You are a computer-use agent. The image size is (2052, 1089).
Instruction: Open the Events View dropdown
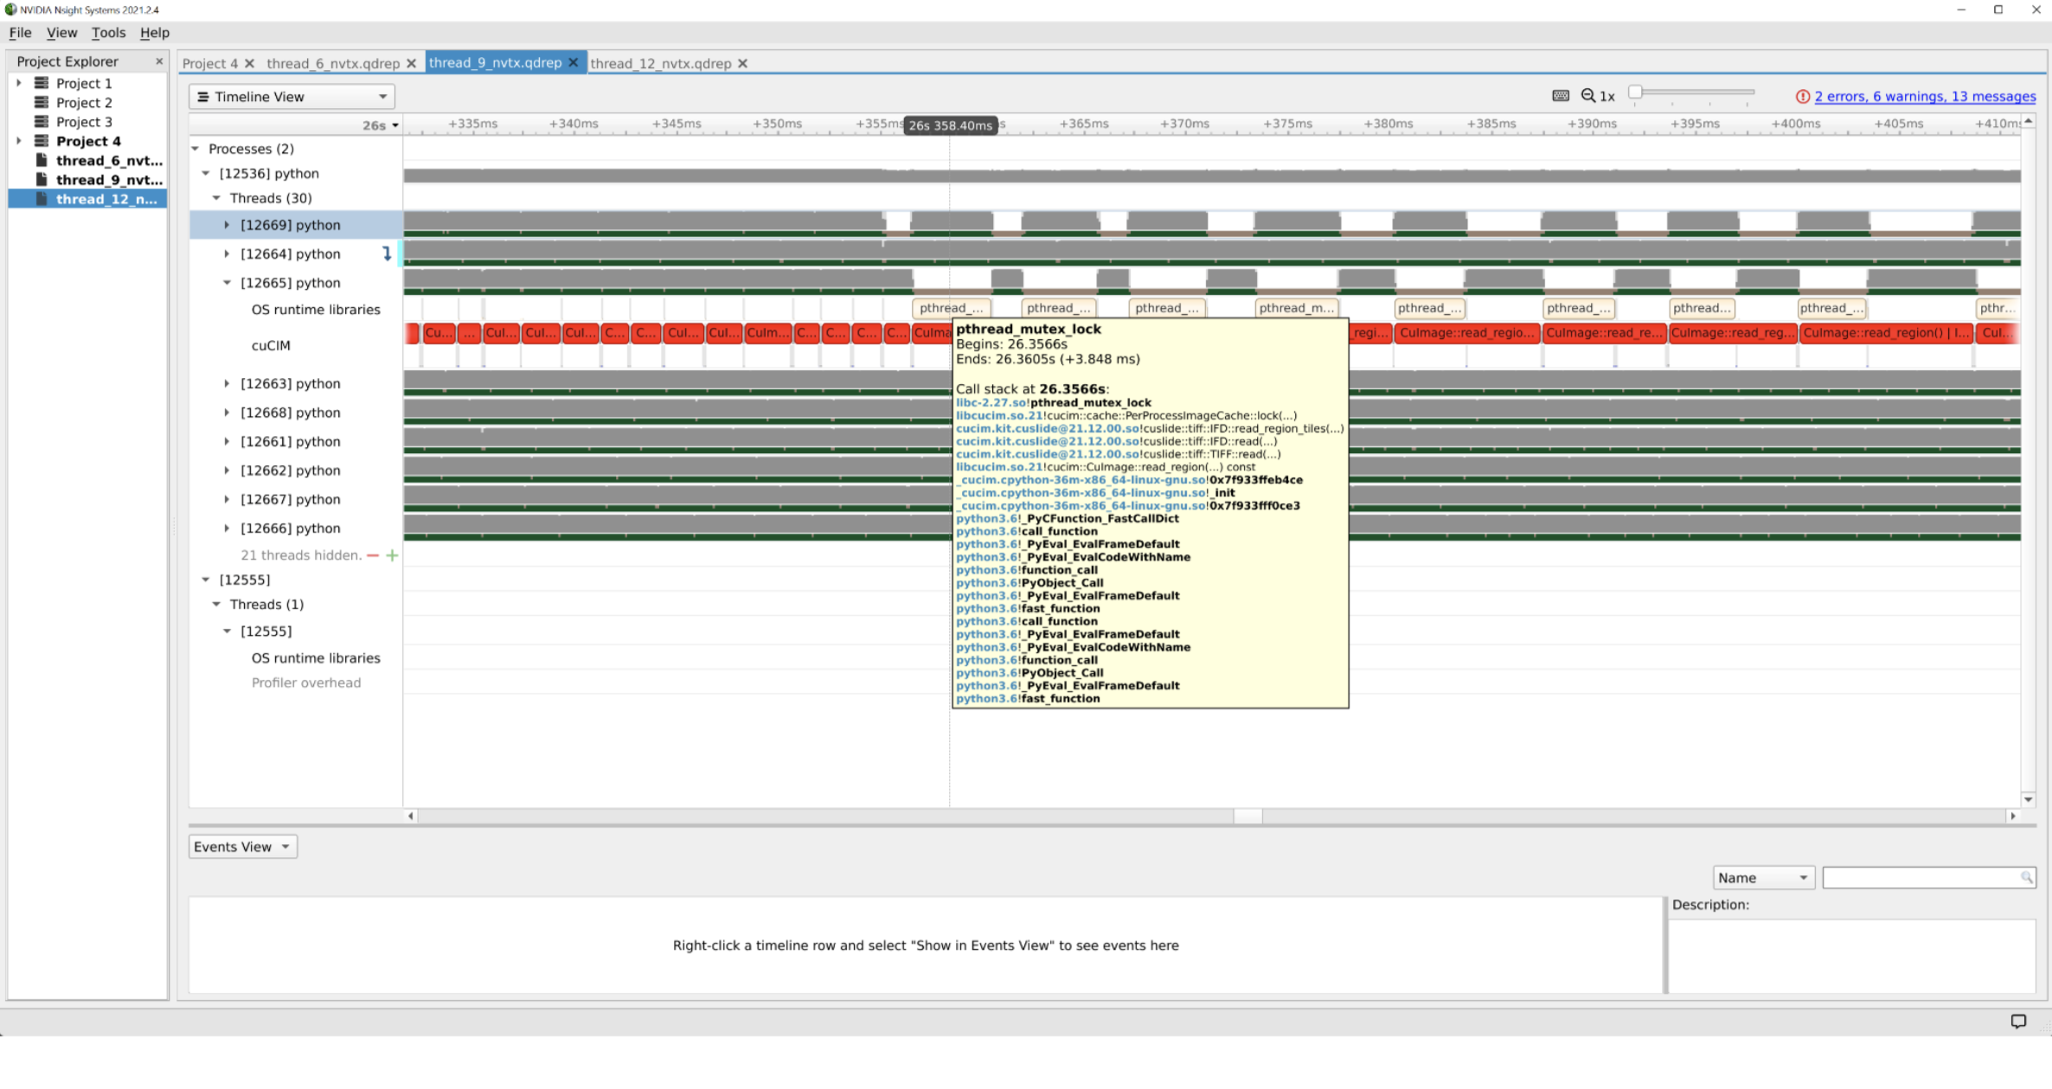click(243, 847)
